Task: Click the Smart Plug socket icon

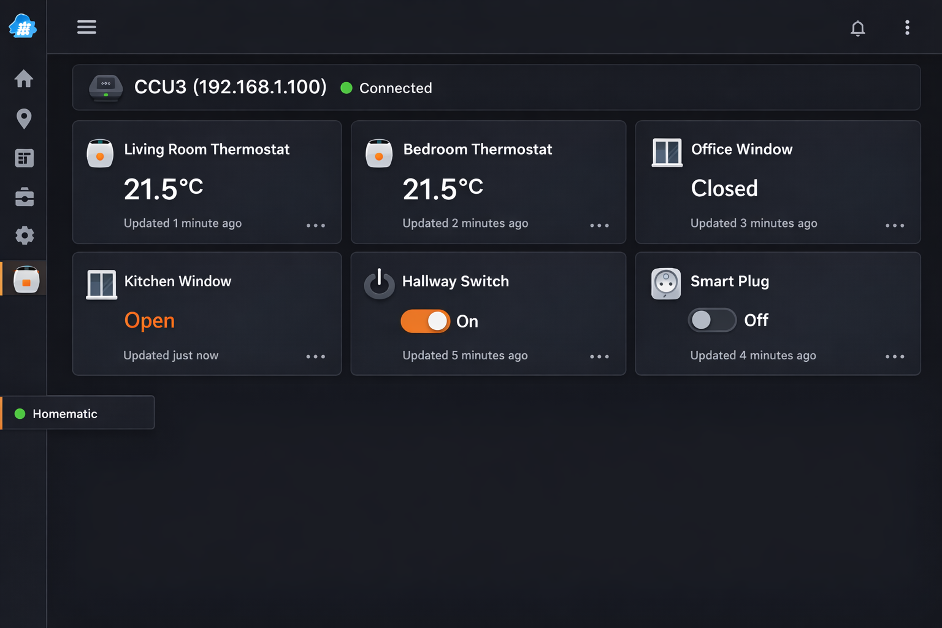Action: (x=665, y=283)
